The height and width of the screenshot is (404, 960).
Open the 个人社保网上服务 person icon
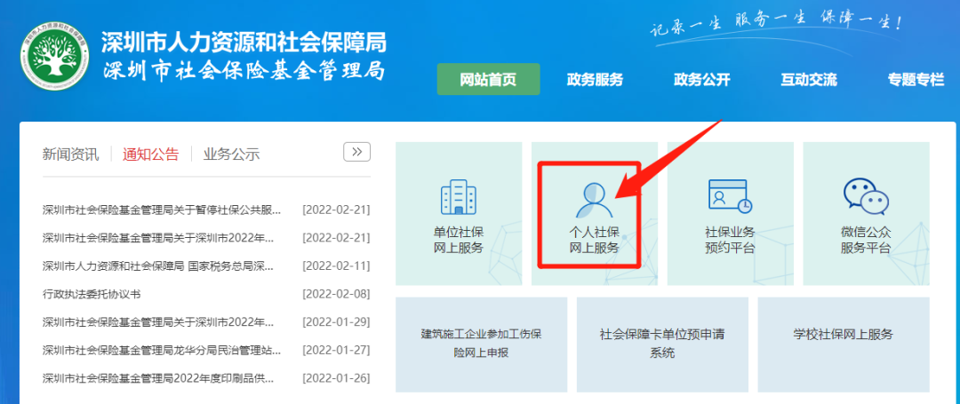pos(594,200)
